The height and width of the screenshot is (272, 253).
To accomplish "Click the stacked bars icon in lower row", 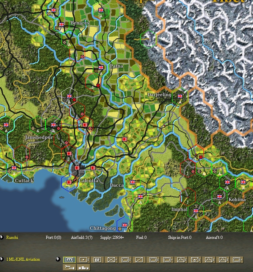I will (x=84, y=267).
